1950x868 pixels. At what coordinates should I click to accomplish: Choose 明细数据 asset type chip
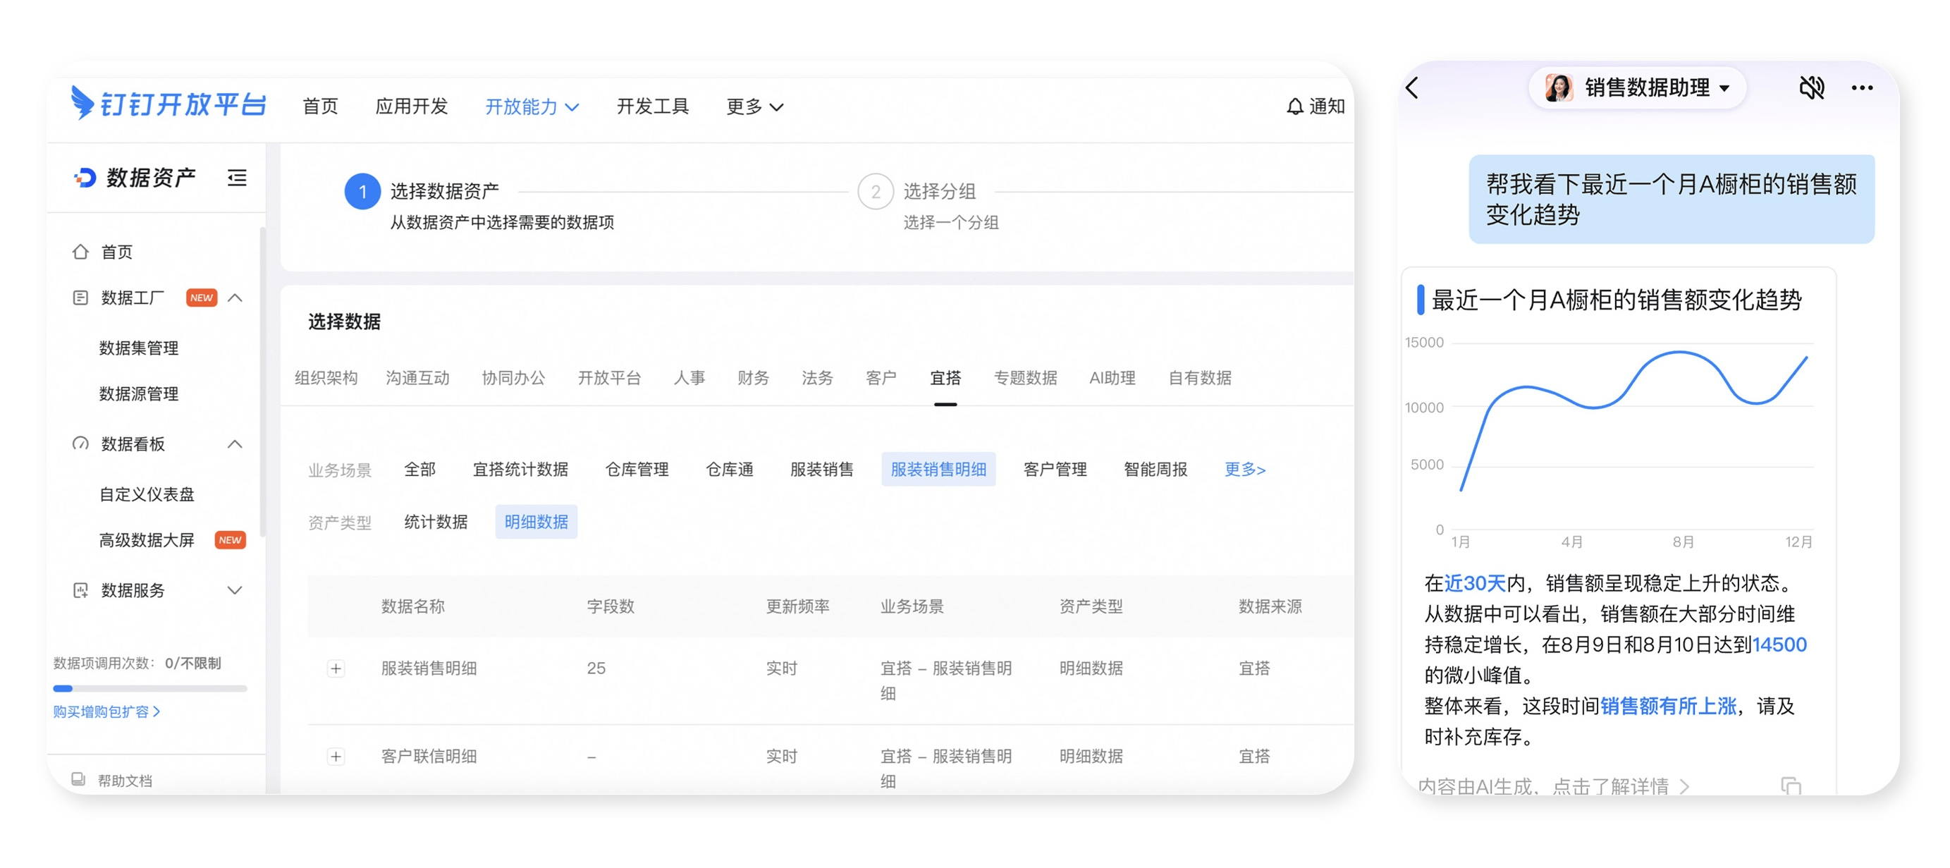536,522
